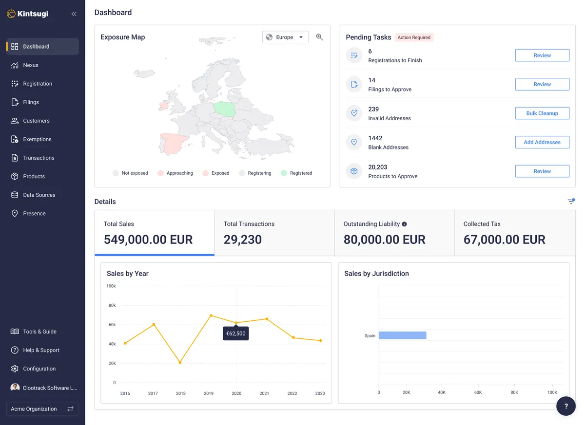Click the Spain bar in jurisdiction chart
Image resolution: width=585 pixels, height=425 pixels.
point(403,335)
